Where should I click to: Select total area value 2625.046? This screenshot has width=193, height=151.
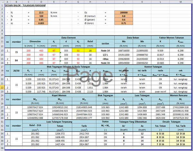click(x=161, y=118)
